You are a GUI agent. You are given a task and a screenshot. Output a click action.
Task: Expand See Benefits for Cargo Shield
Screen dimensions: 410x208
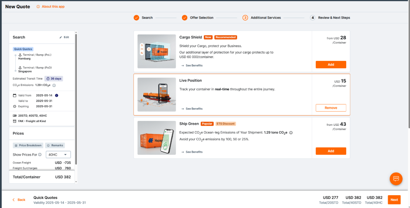point(192,66)
